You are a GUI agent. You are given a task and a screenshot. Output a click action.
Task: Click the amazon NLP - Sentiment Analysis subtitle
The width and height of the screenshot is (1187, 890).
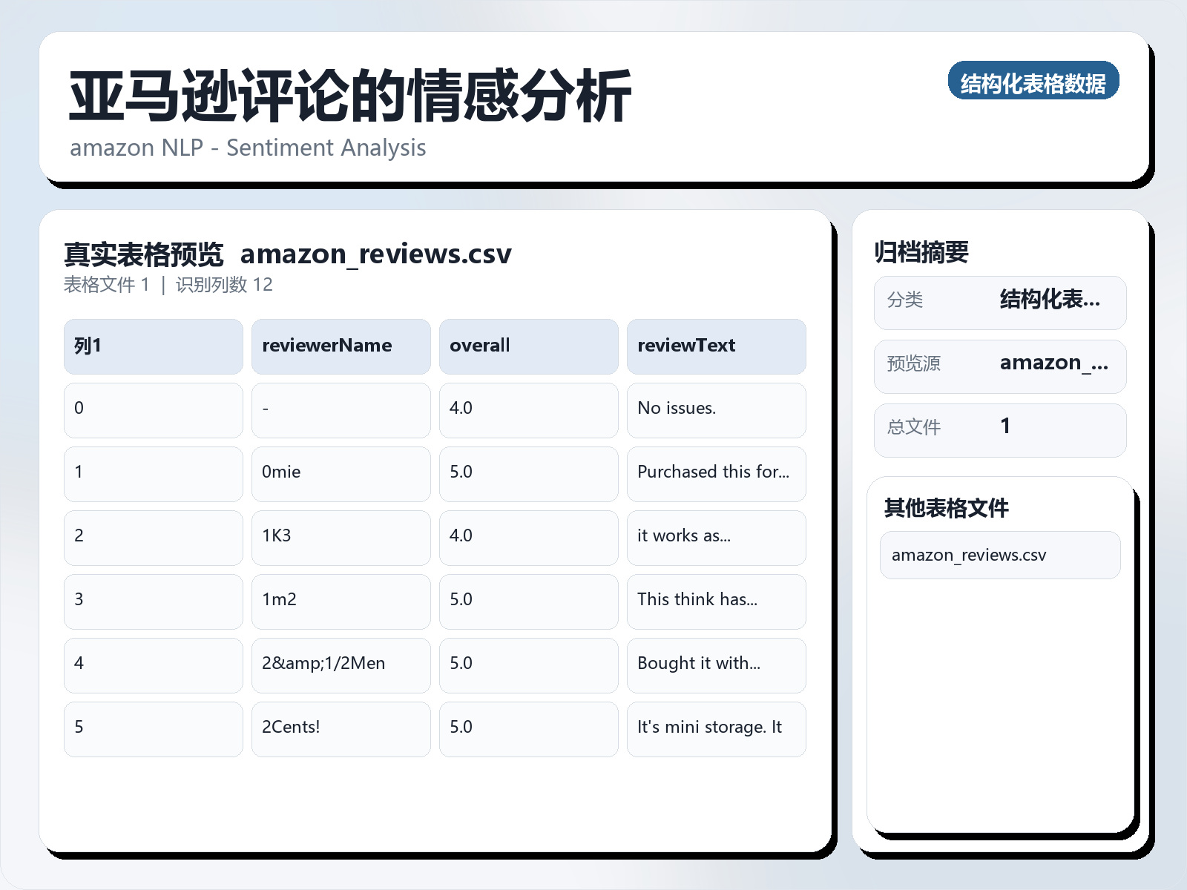248,148
